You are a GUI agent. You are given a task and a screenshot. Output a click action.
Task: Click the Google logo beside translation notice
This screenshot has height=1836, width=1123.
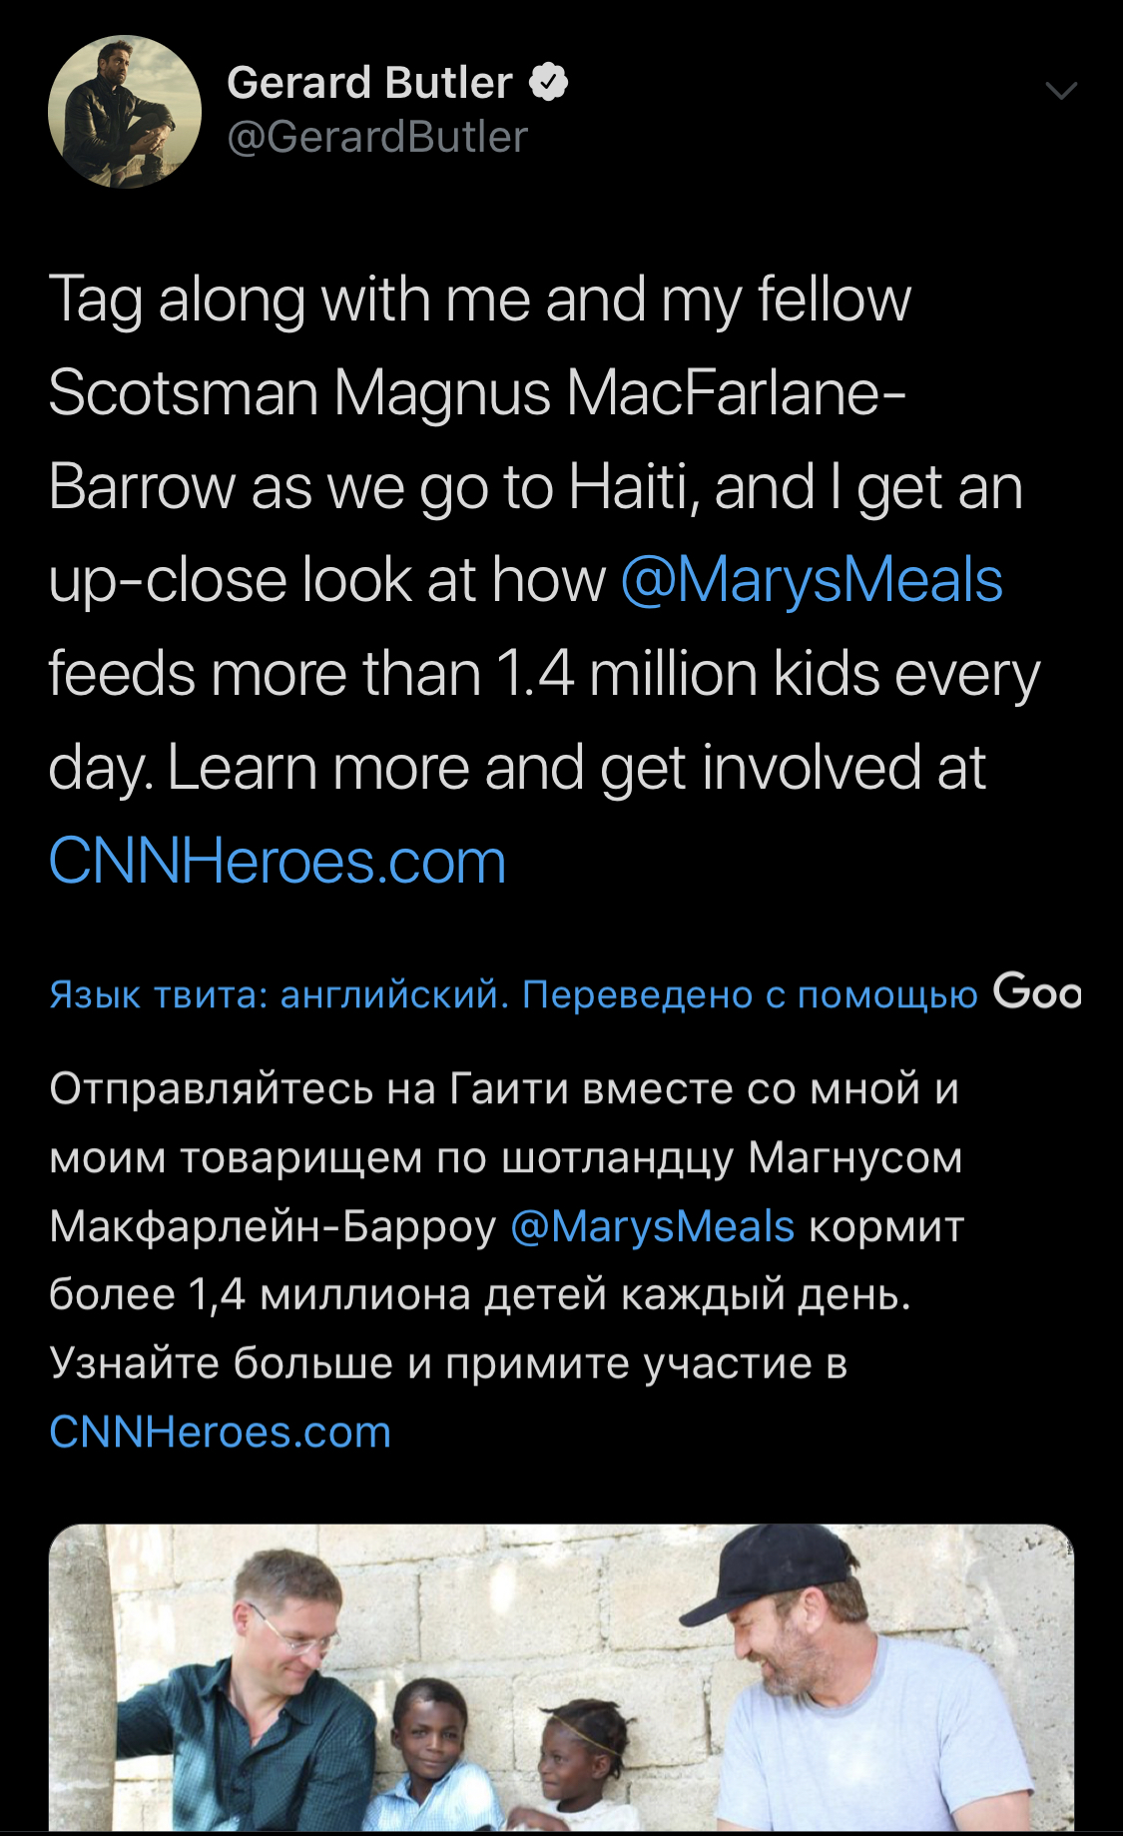(x=1036, y=993)
